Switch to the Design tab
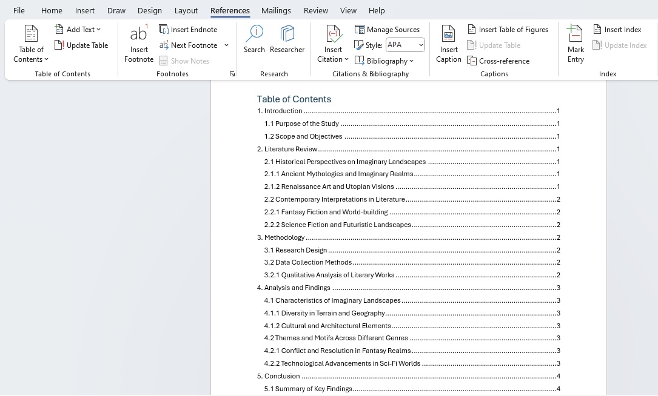658x396 pixels. [149, 10]
